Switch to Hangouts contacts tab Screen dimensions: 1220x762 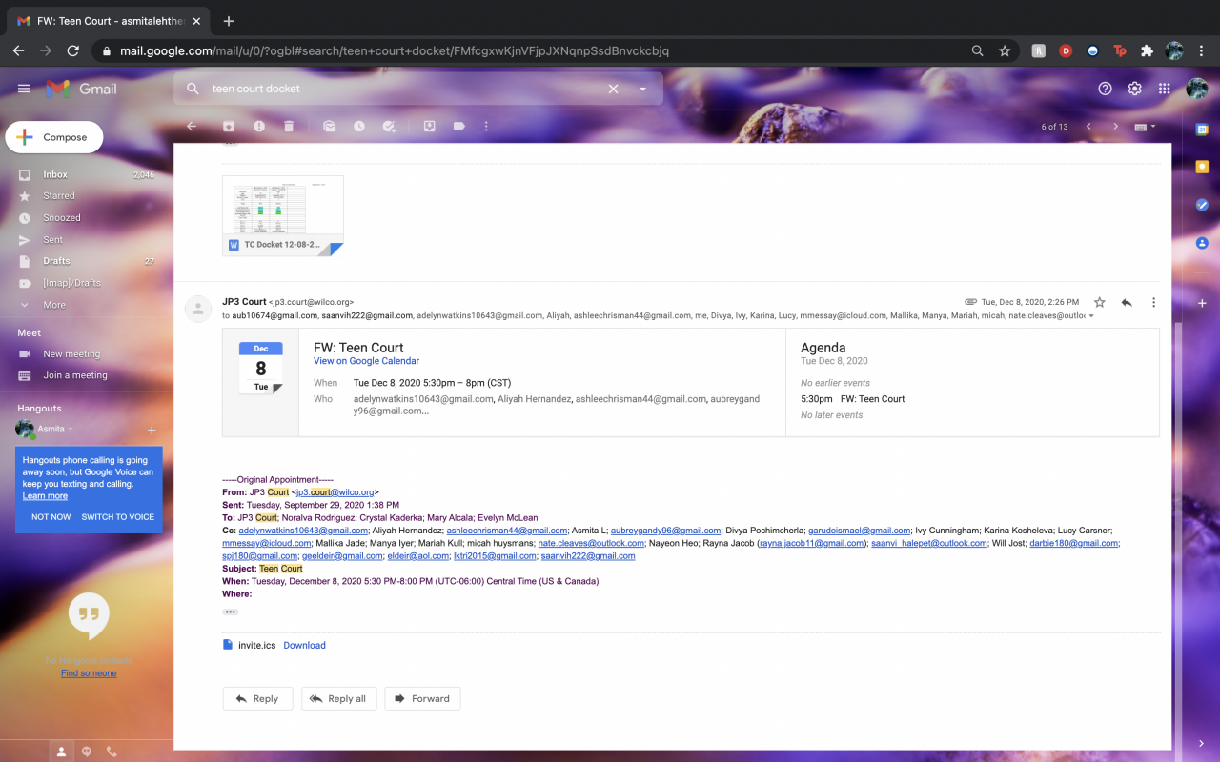pos(61,752)
